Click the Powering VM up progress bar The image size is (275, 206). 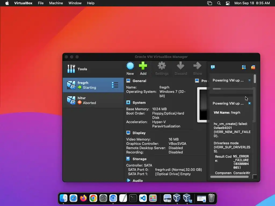click(x=233, y=89)
